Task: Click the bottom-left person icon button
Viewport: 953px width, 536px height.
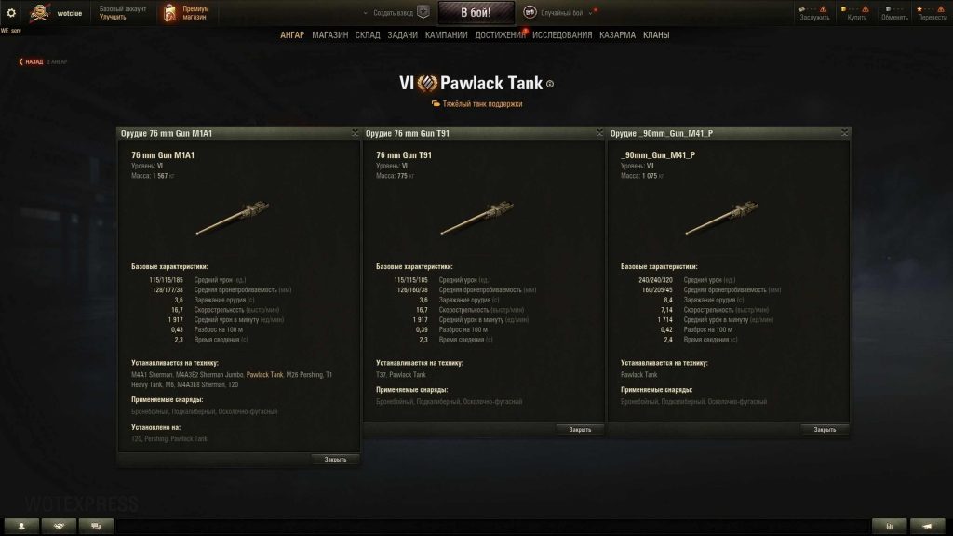Action: coord(22,527)
